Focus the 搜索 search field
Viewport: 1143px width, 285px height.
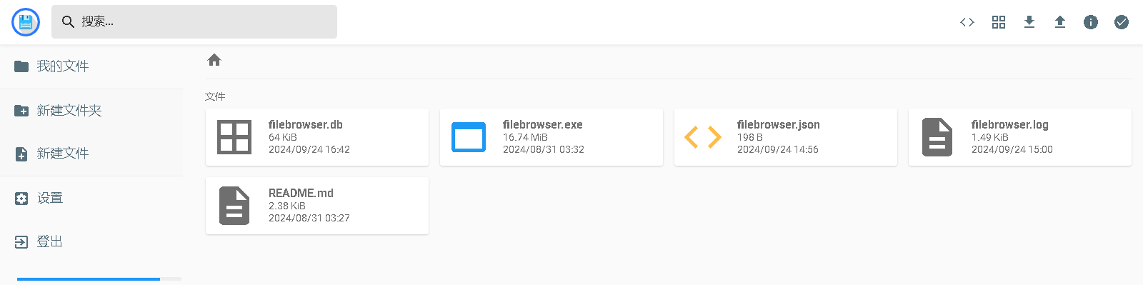(194, 22)
